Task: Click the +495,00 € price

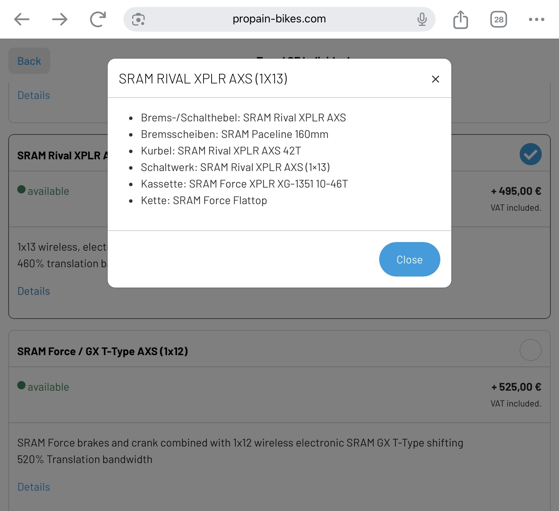Action: [x=516, y=191]
